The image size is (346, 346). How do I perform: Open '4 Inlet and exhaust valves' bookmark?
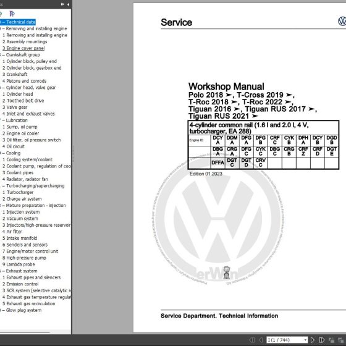coord(28,114)
